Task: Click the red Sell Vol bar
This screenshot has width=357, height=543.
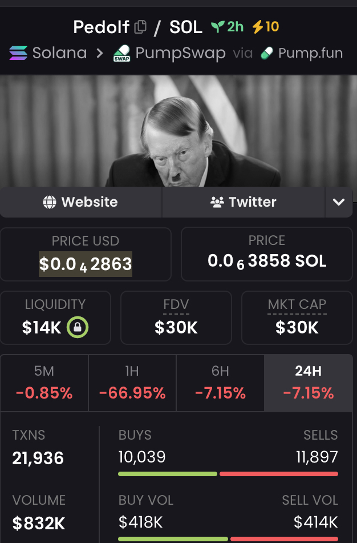Action: 284,539
